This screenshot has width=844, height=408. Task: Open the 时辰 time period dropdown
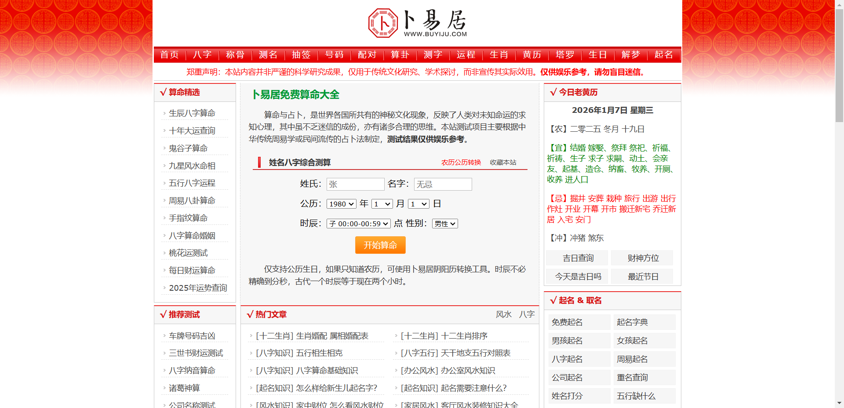pos(358,224)
